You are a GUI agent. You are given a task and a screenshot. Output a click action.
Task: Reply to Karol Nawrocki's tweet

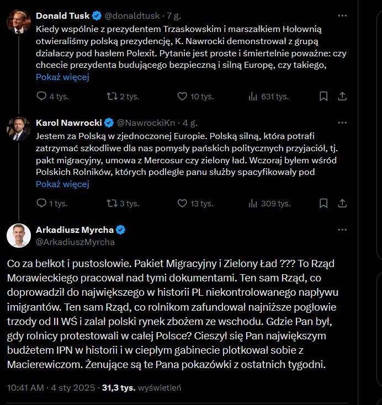(41, 203)
